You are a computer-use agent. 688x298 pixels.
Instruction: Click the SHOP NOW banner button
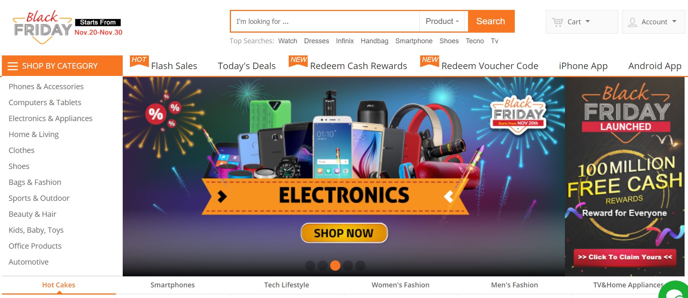[x=344, y=233]
